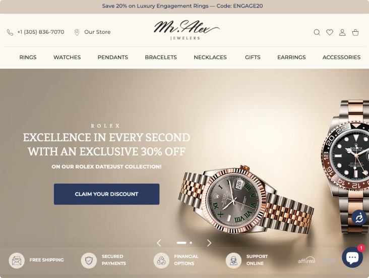Open the shopping bag cart icon

(x=355, y=32)
